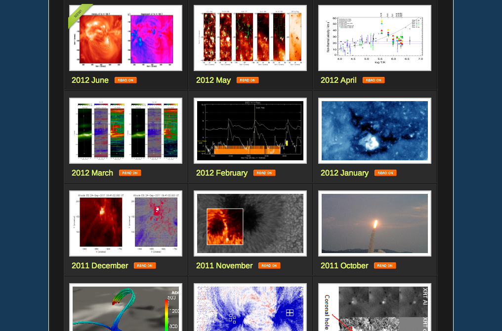Click Read On button for 2012 May
Screen dimensions: 502x331
coord(248,80)
